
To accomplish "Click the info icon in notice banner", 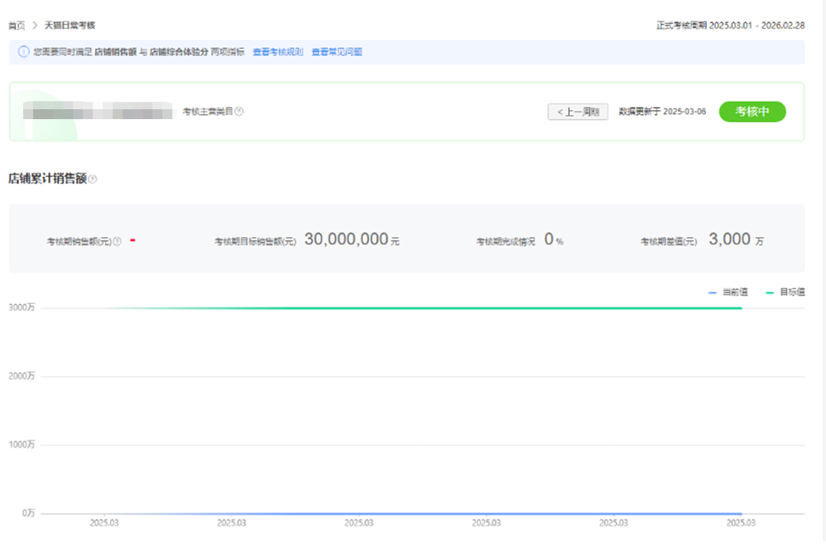I will click(x=23, y=52).
